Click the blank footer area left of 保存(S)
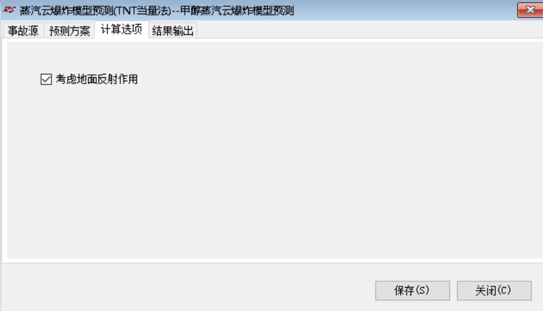 click(187, 287)
